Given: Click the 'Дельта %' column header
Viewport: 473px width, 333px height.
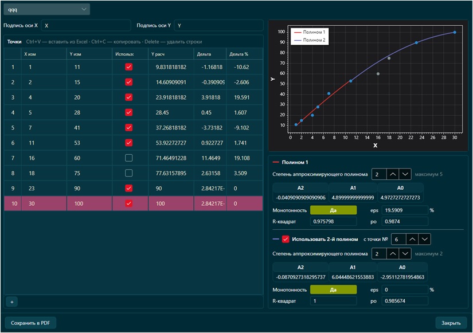Looking at the screenshot, I should (x=244, y=54).
